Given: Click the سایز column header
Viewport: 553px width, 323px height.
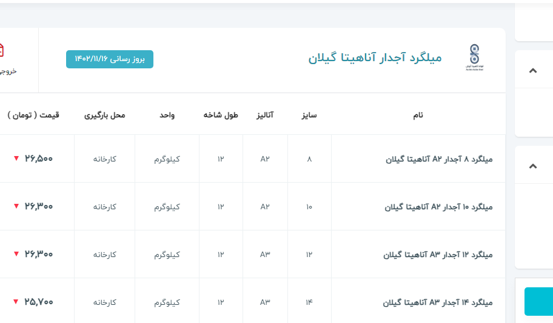Looking at the screenshot, I should point(309,114).
